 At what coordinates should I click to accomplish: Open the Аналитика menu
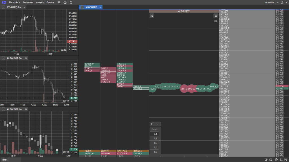[x=28, y=2]
